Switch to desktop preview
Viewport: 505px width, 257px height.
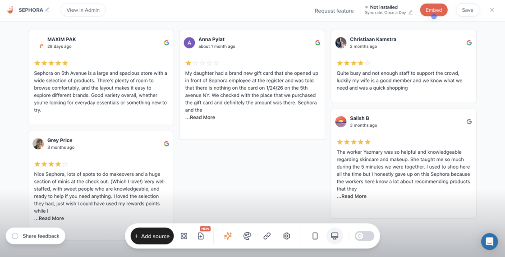(335, 236)
